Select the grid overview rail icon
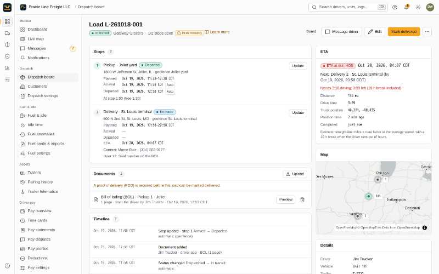Viewport: 439px width, 274px height. [7, 21]
